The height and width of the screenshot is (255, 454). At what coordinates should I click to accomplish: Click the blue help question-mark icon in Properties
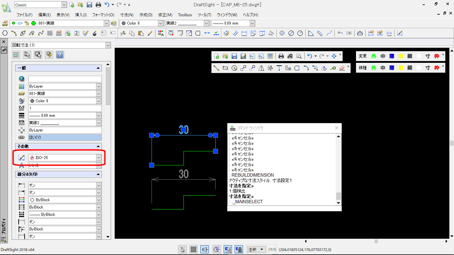60,55
